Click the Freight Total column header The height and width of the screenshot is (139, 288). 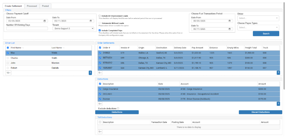pos(251,48)
